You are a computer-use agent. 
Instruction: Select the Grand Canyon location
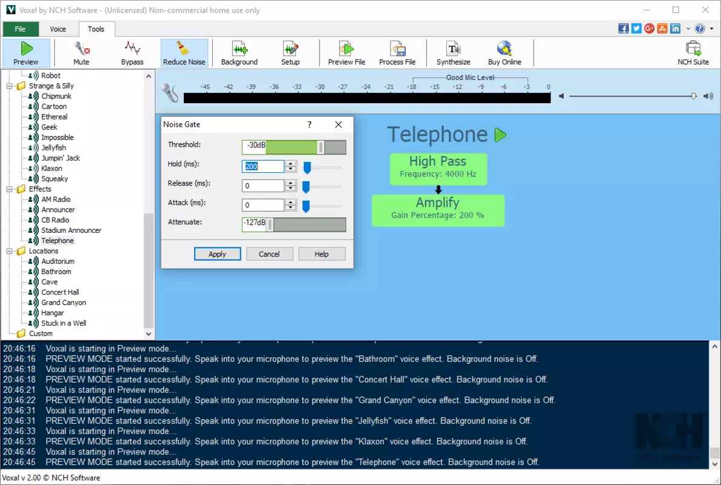64,303
